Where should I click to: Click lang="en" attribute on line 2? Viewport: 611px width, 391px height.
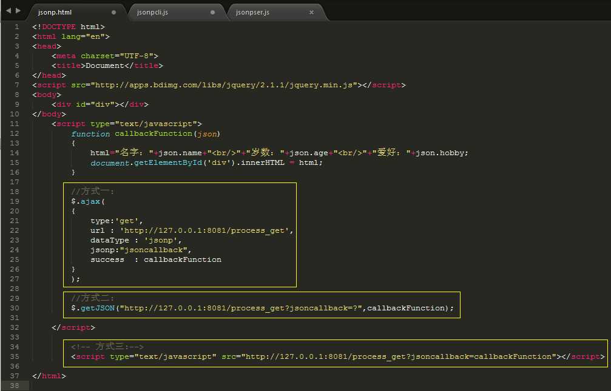tap(83, 36)
